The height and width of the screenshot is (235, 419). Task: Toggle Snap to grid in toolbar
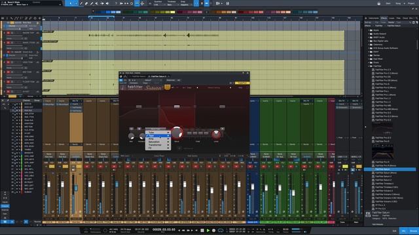pos(196,3)
